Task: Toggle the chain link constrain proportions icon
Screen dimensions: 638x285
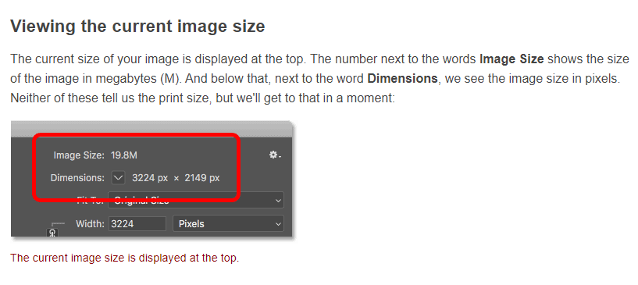Action: 53,233
